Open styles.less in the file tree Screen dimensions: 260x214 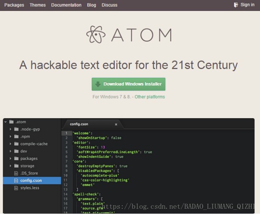(x=30, y=188)
